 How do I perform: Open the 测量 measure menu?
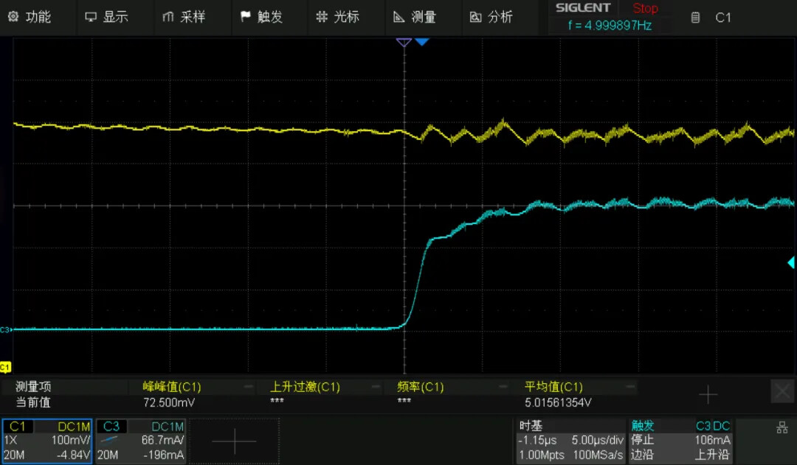point(414,17)
